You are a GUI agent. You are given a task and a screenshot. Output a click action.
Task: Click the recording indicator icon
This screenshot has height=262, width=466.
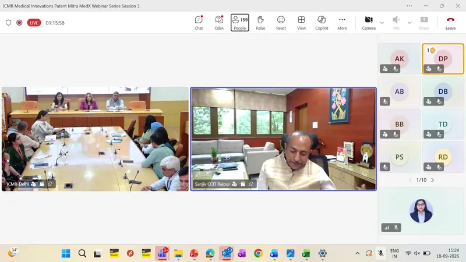click(19, 23)
